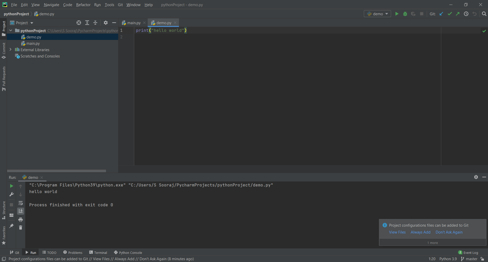
Task: Collapse all icon in Project panel header
Action: point(95,23)
